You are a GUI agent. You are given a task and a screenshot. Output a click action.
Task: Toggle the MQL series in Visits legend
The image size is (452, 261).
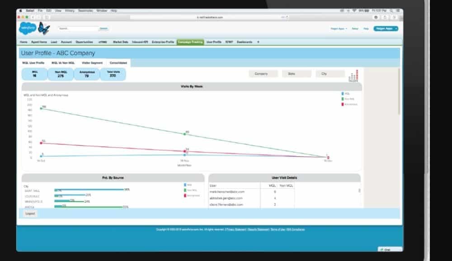pyautogui.click(x=344, y=93)
